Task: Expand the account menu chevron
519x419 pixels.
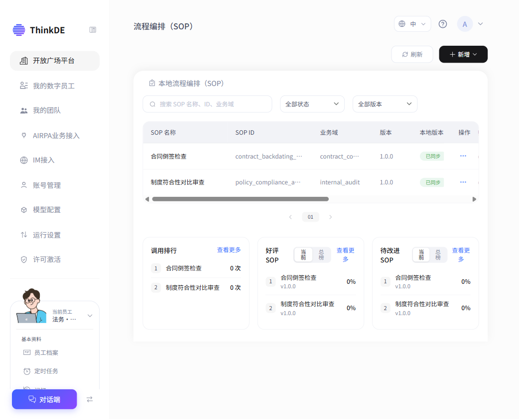Action: (x=481, y=24)
